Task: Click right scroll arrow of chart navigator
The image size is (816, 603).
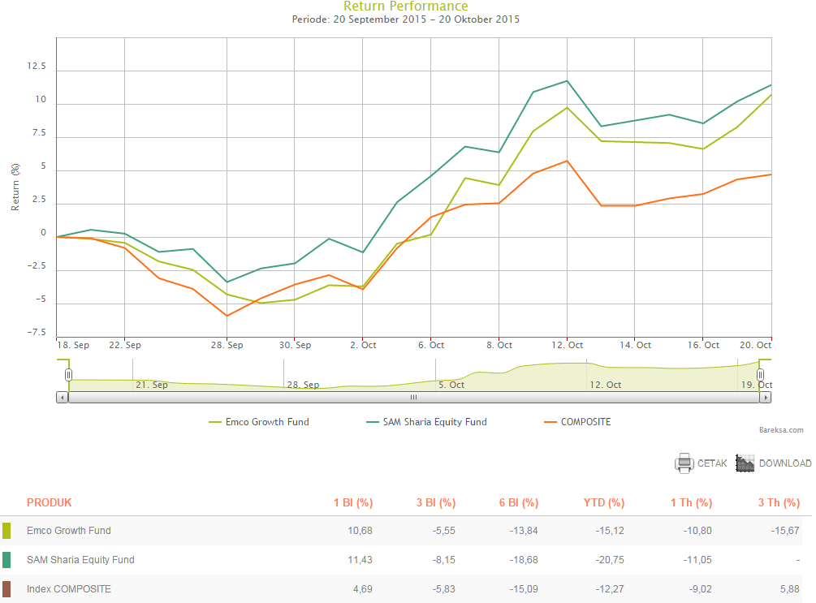Action: 766,398
